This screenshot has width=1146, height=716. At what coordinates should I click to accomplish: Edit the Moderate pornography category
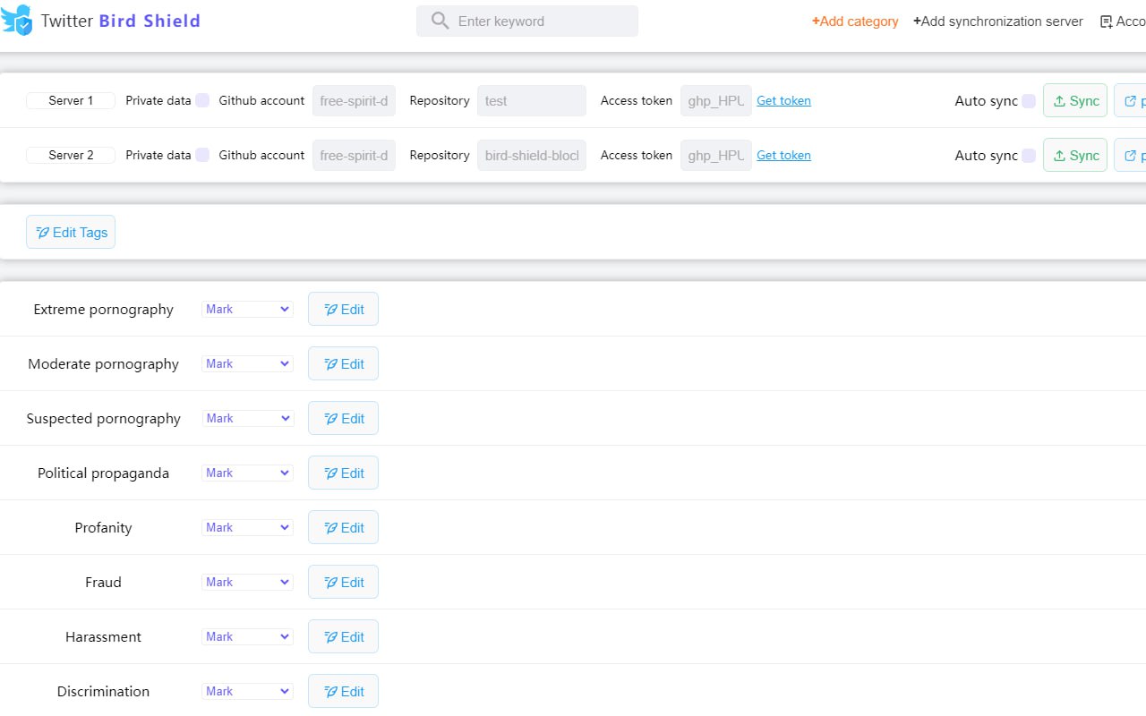[343, 363]
